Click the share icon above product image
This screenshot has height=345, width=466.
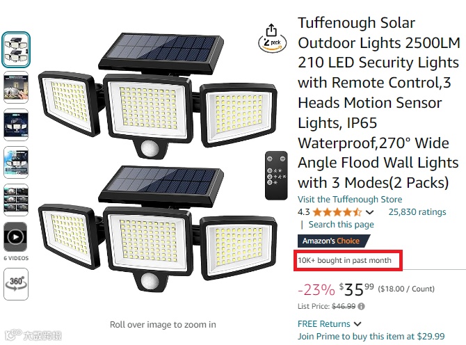pyautogui.click(x=272, y=31)
